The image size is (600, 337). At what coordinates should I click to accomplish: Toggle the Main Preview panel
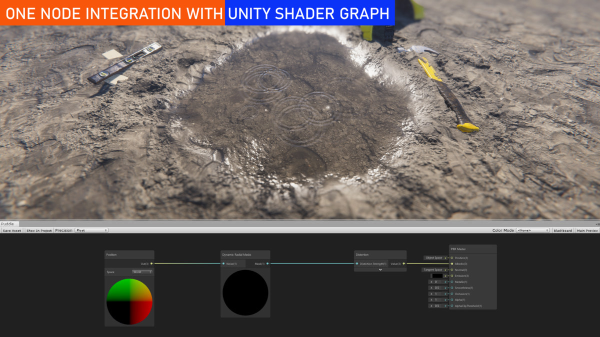[587, 230]
